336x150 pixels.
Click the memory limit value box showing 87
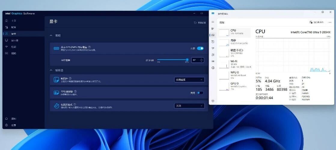pyautogui.click(x=197, y=60)
